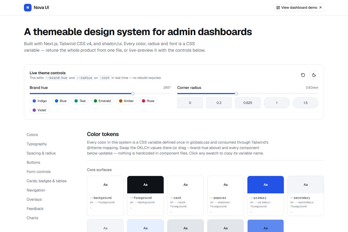Pick the Emerald hue preset
The width and height of the screenshot is (348, 232).
point(102,101)
